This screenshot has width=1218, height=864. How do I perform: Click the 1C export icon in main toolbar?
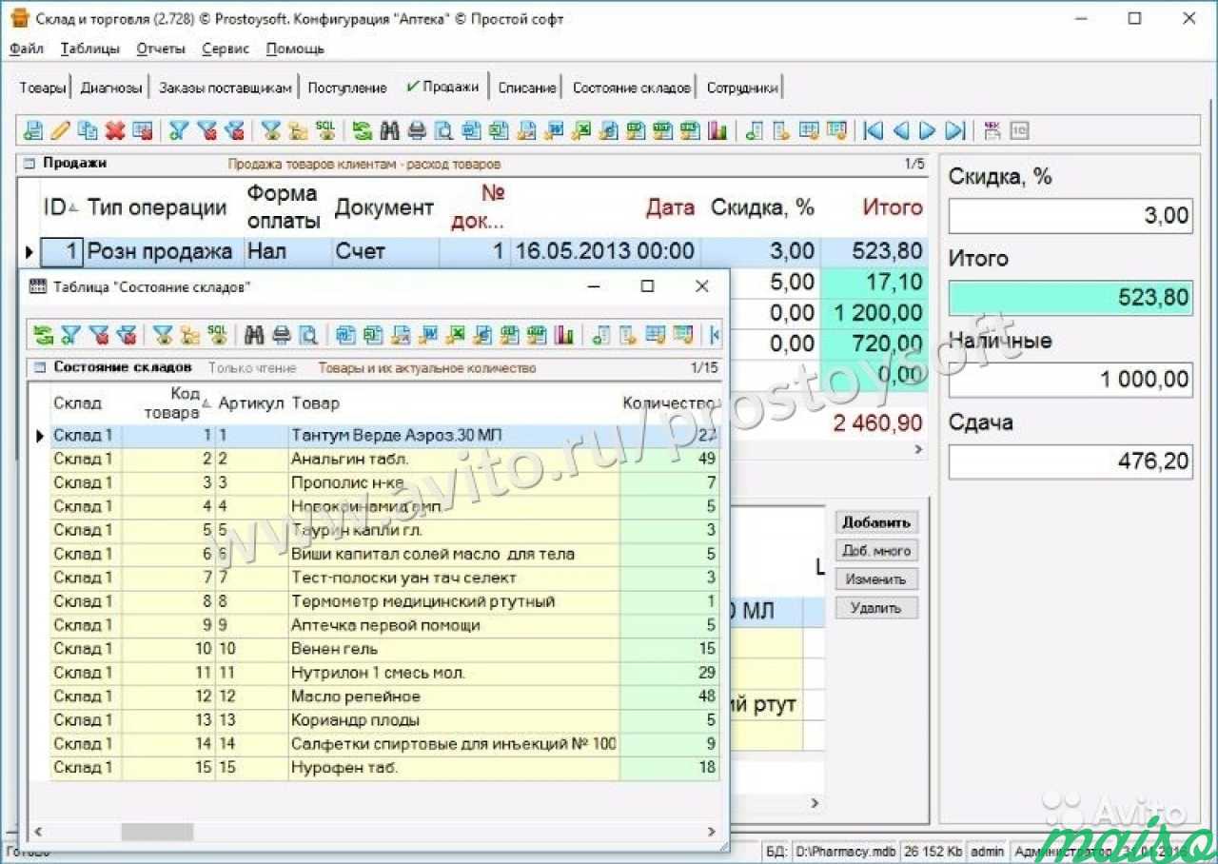(1019, 130)
